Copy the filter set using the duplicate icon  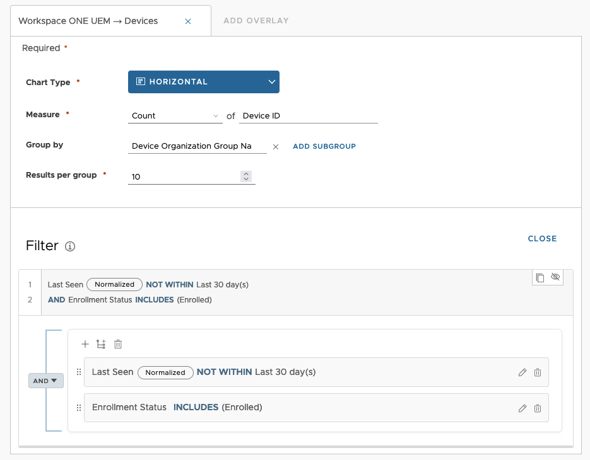[x=540, y=277]
